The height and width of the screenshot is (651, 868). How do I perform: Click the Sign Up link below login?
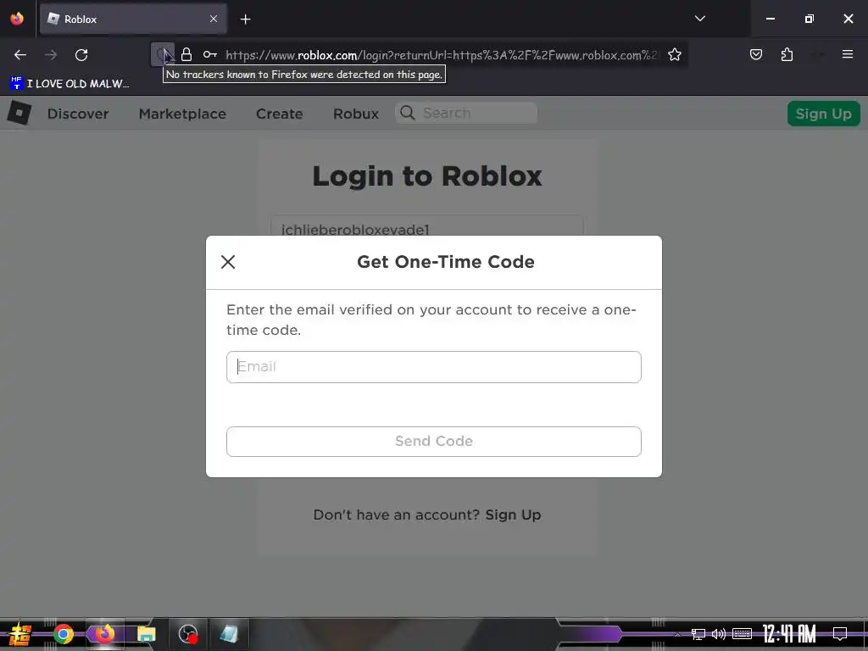513,515
